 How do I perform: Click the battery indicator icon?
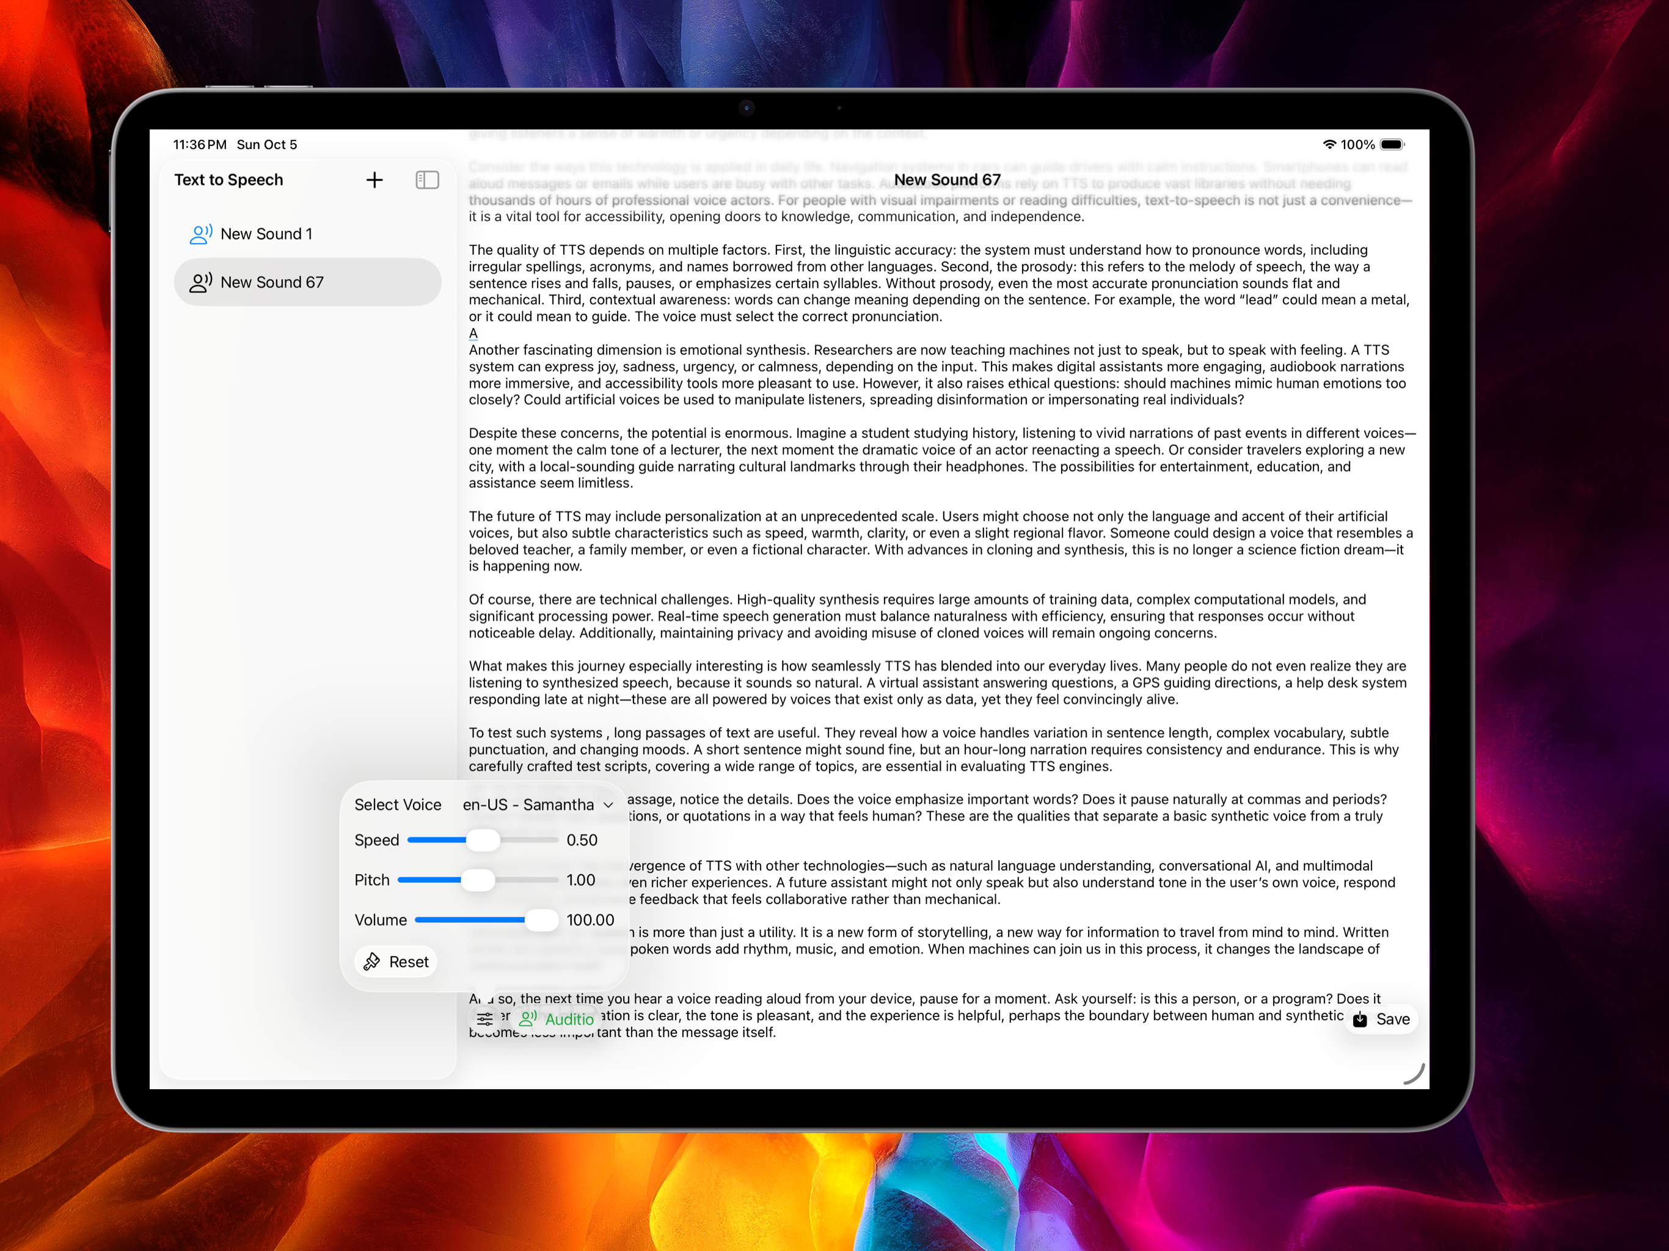1391,144
